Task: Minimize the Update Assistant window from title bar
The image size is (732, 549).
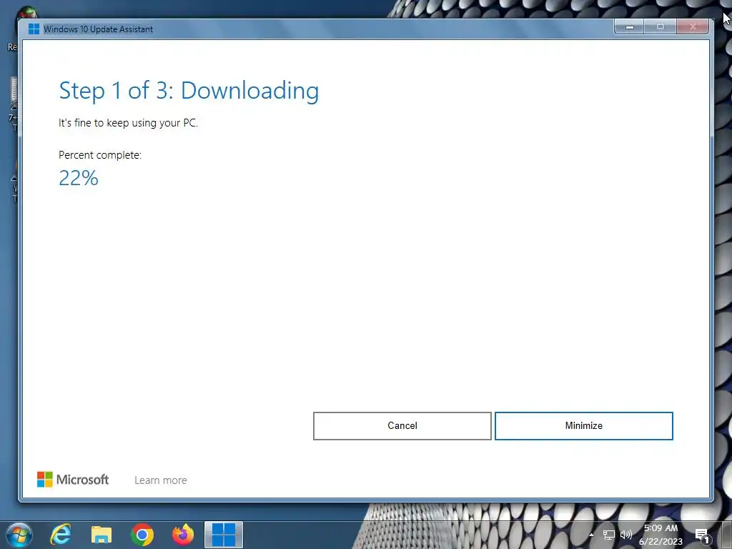Action: pyautogui.click(x=629, y=27)
